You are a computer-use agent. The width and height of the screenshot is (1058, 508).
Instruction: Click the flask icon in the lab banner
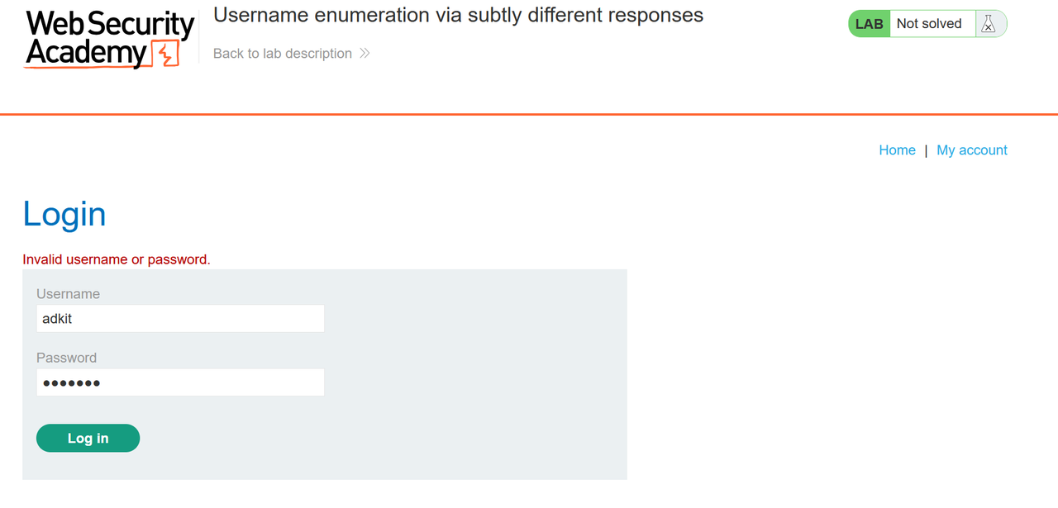point(989,23)
